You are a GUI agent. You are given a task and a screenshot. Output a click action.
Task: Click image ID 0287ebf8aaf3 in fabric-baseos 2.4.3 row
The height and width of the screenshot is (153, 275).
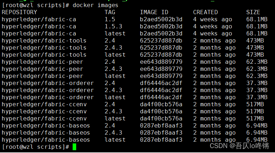[x=161, y=133]
